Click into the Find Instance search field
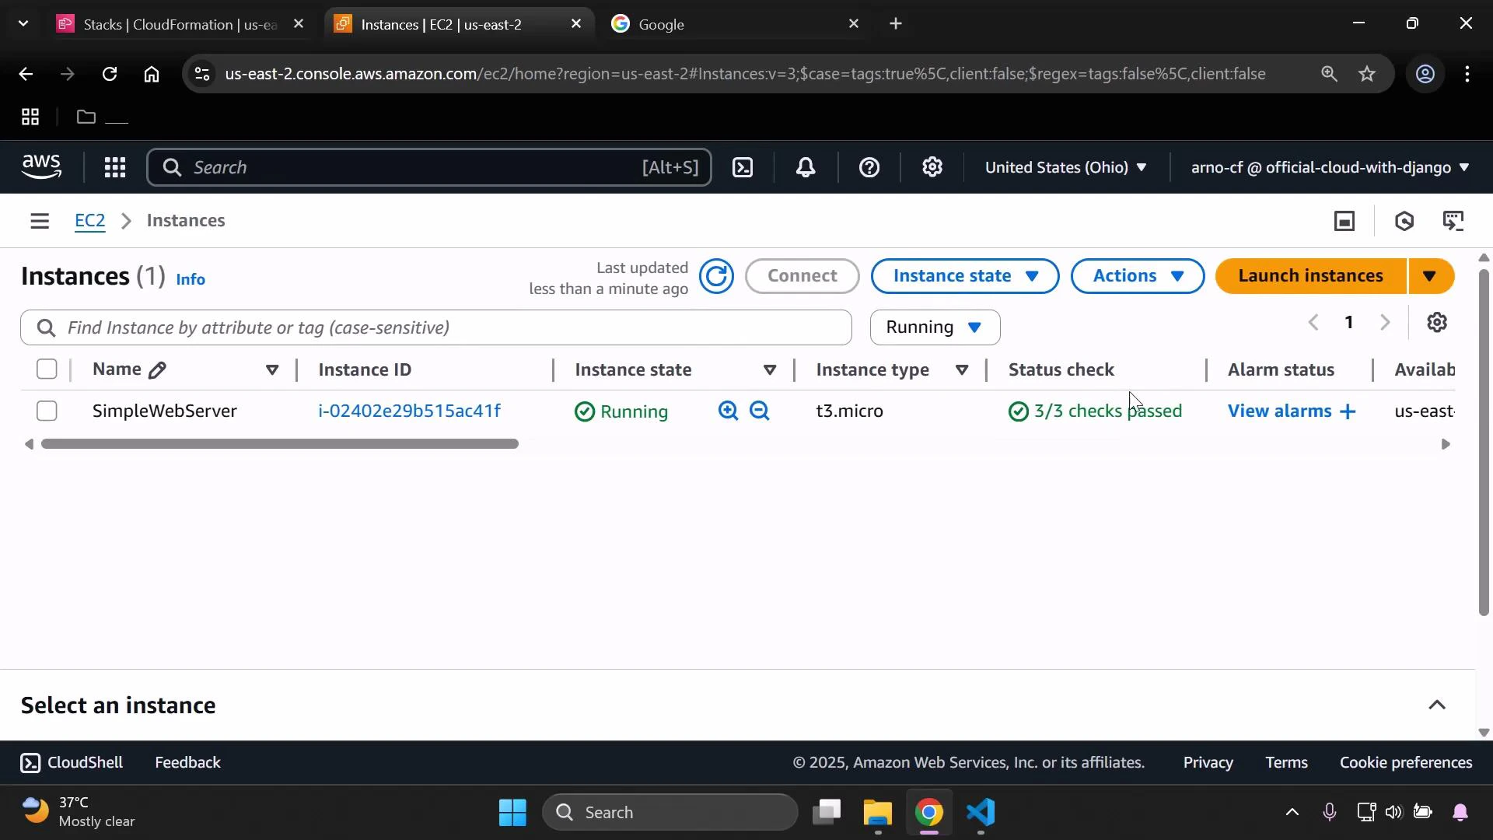The image size is (1493, 840). 435,327
